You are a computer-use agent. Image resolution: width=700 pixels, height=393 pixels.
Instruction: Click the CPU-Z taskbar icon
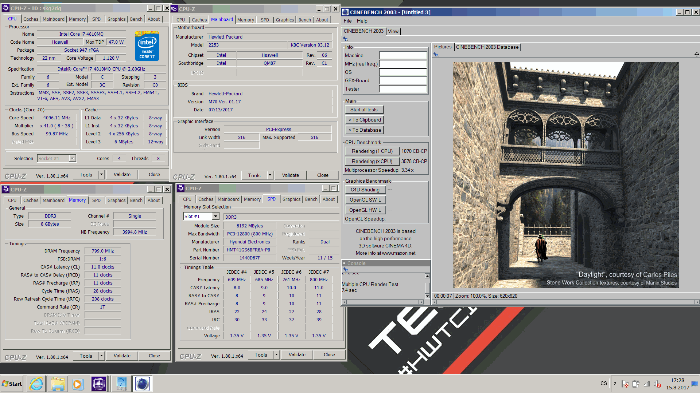pos(99,384)
